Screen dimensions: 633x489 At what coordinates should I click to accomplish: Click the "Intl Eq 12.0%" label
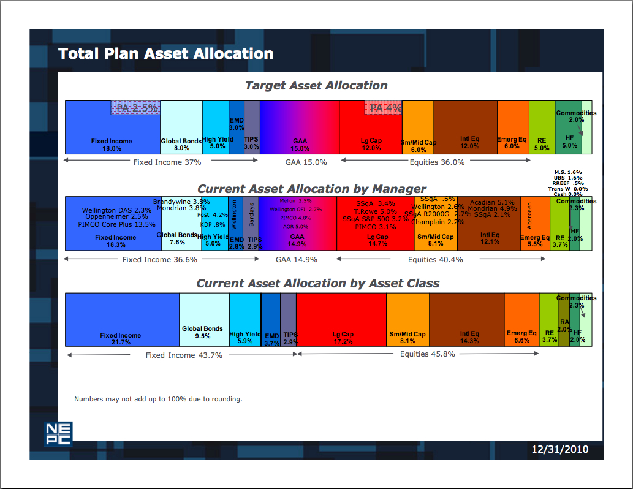coord(469,143)
